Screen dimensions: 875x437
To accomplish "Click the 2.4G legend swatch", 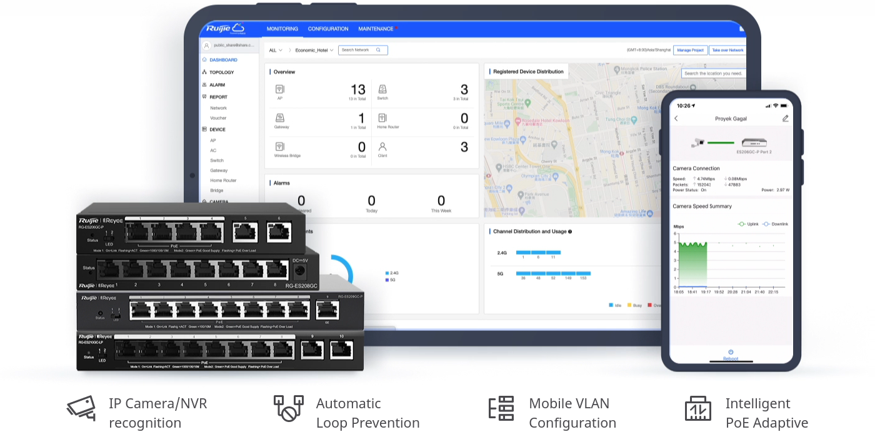I will point(387,273).
